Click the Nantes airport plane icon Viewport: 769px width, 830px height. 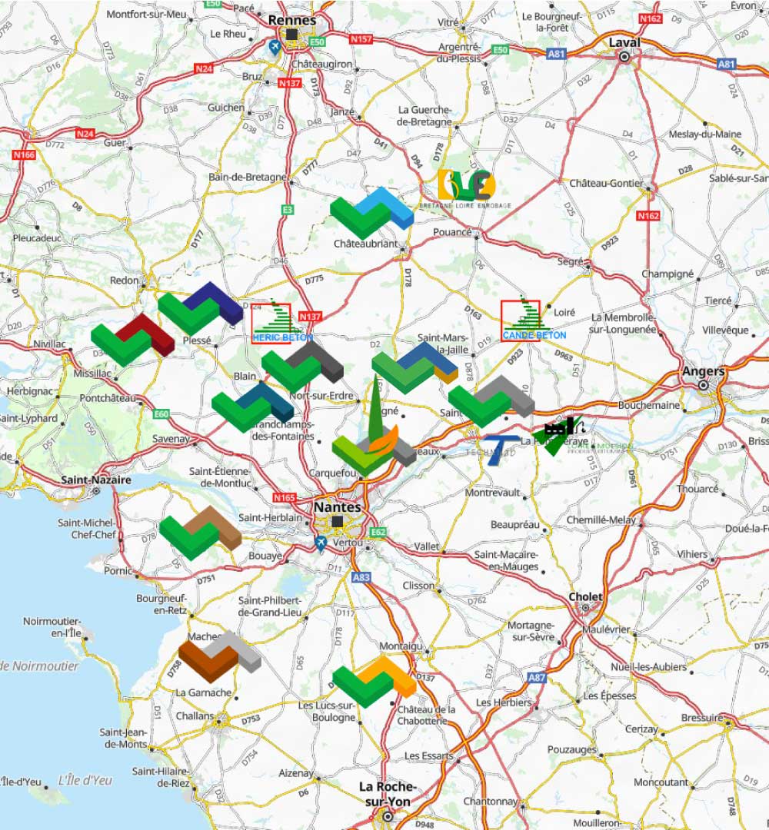321,543
